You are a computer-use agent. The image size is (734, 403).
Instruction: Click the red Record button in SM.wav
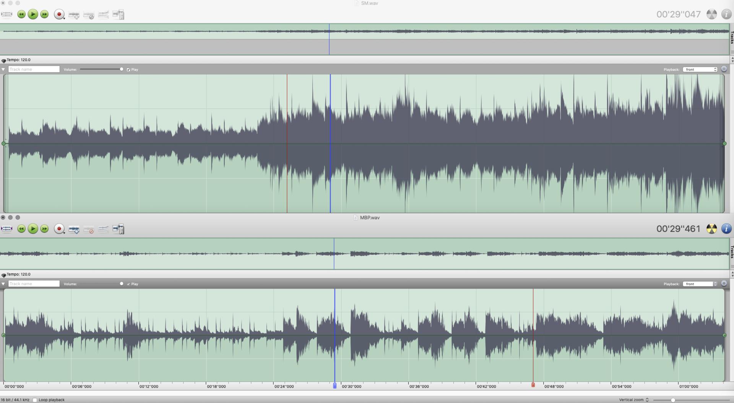point(59,15)
